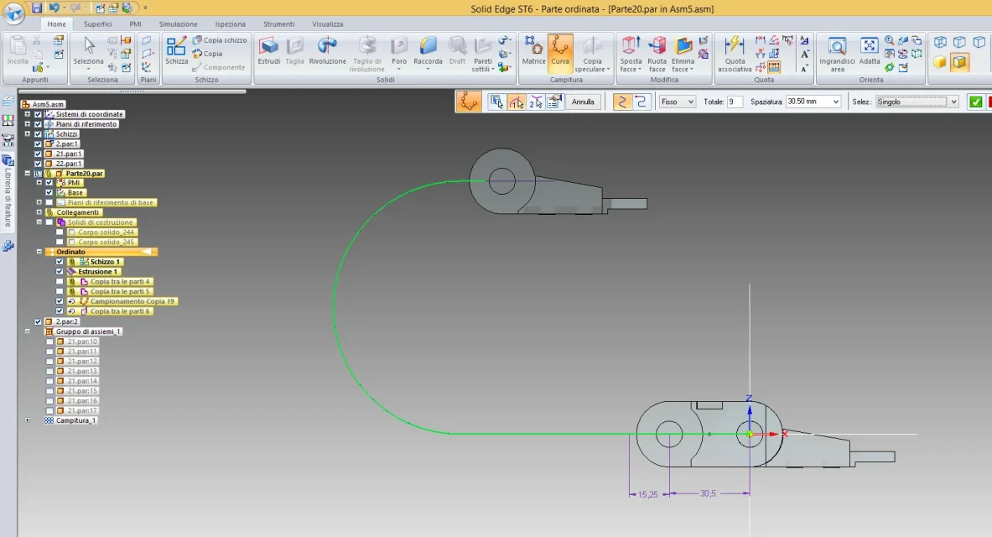Click the Pareti sottili thin wall tool

click(483, 54)
